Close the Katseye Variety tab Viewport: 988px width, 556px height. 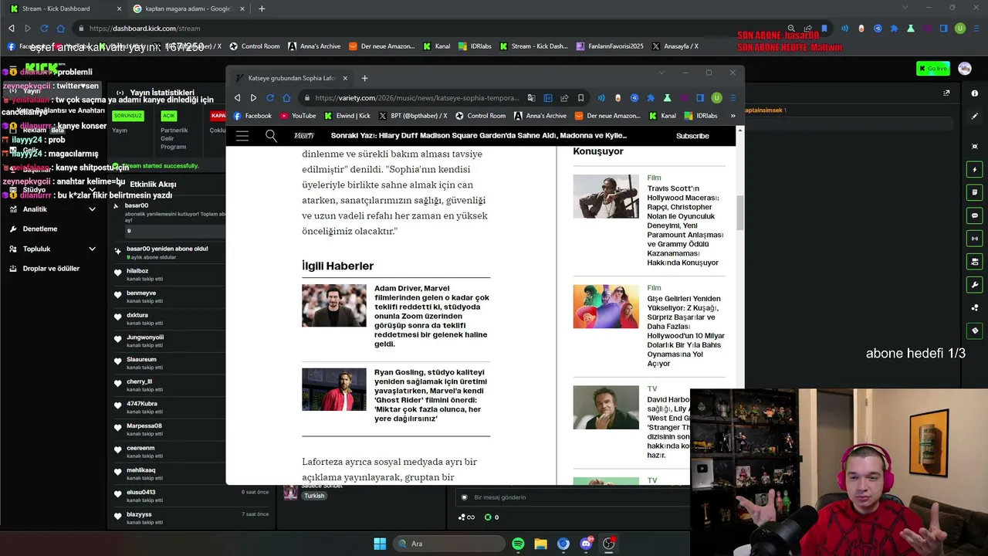pyautogui.click(x=345, y=78)
